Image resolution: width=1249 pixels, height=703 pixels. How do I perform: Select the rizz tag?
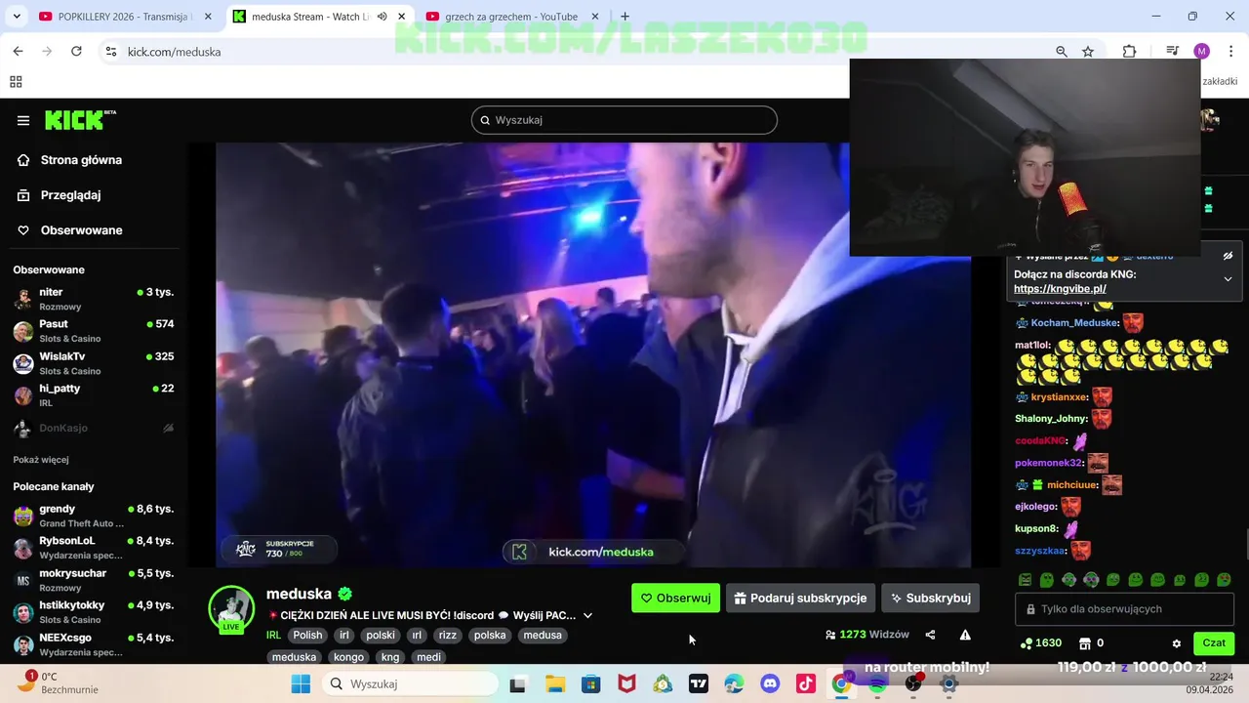tap(448, 635)
